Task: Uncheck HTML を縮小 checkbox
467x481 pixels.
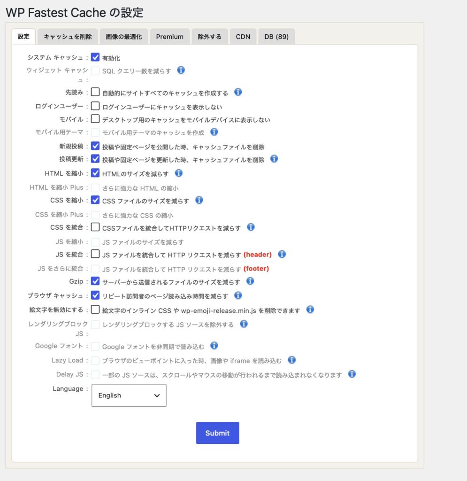Action: [x=95, y=173]
